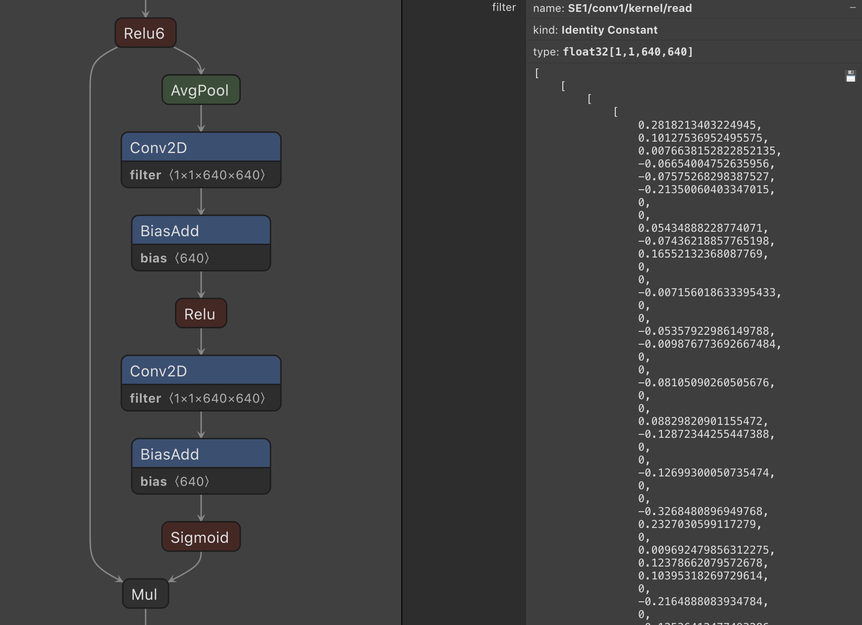Click value 0.009692479856312275
The width and height of the screenshot is (862, 625).
pos(706,550)
